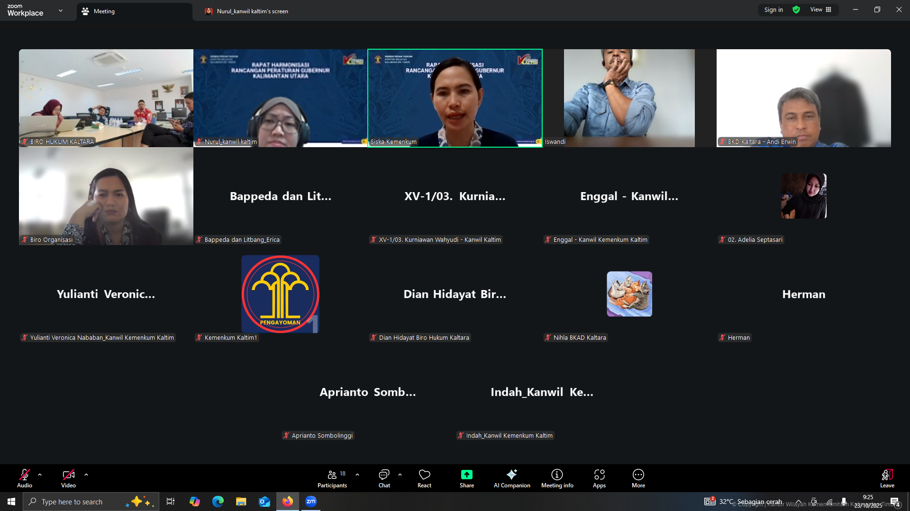910x511 pixels.
Task: Expand video settings arrow next to Video
Action: 86,475
